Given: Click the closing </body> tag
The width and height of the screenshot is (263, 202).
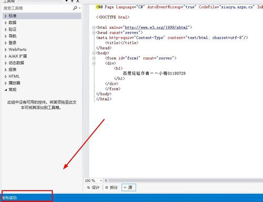Looking at the screenshot, I should pos(104,94).
